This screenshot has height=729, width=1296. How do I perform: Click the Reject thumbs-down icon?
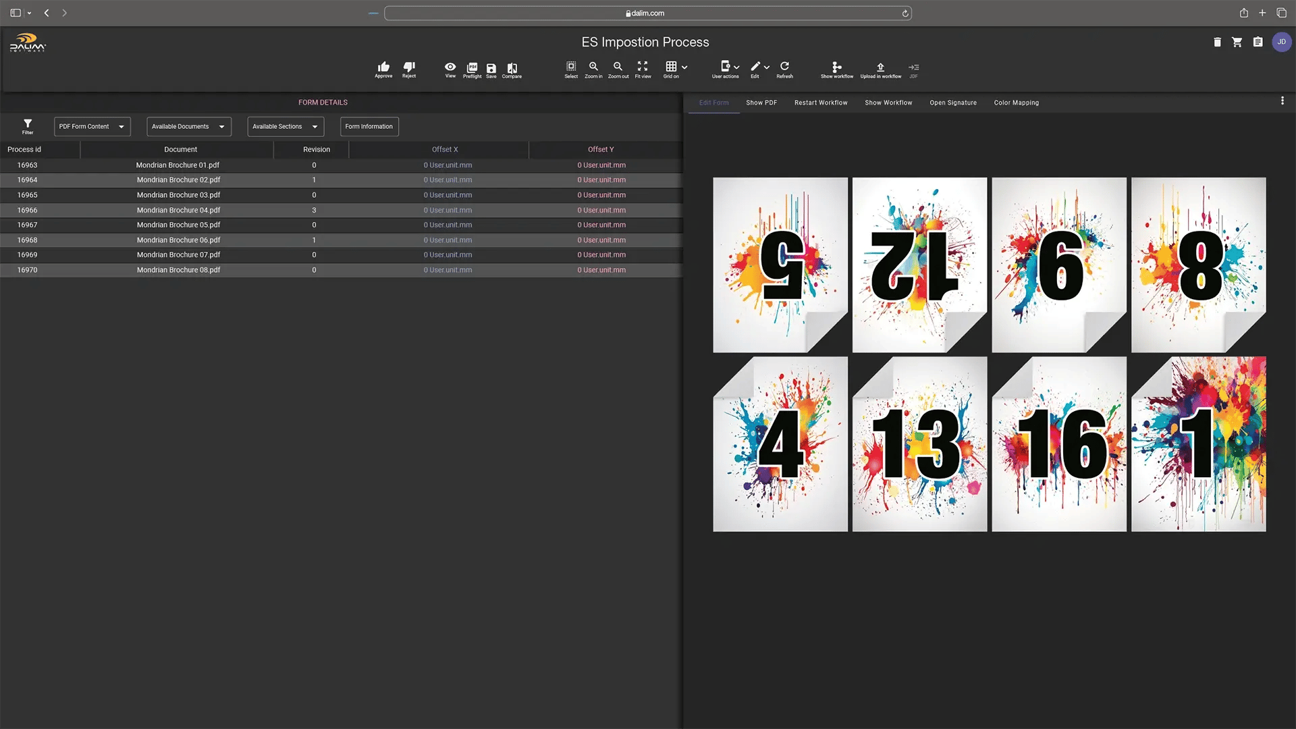click(409, 67)
